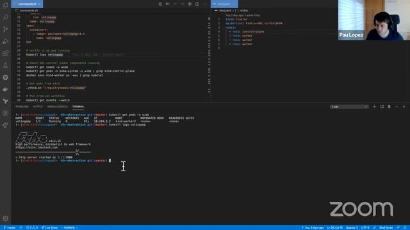The image size is (410, 230).
Task: Click 'kubectl logs votingapp' line in editor
Action: pyautogui.click(x=44, y=54)
